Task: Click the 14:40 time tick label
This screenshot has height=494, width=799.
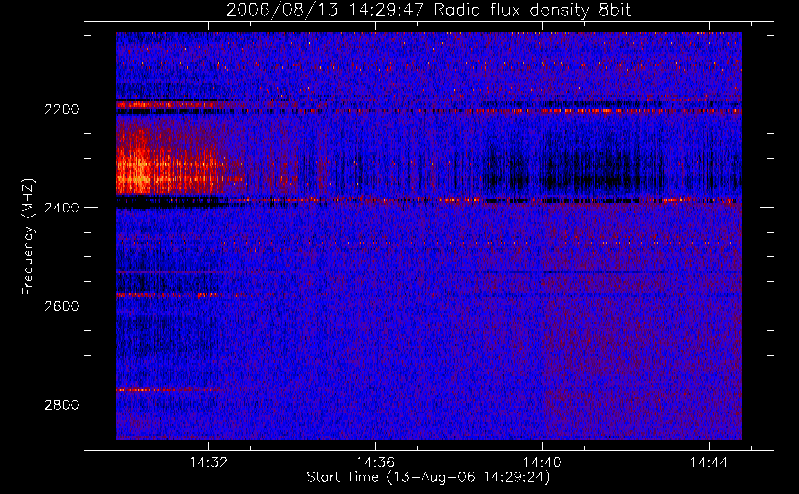Action: (x=542, y=463)
